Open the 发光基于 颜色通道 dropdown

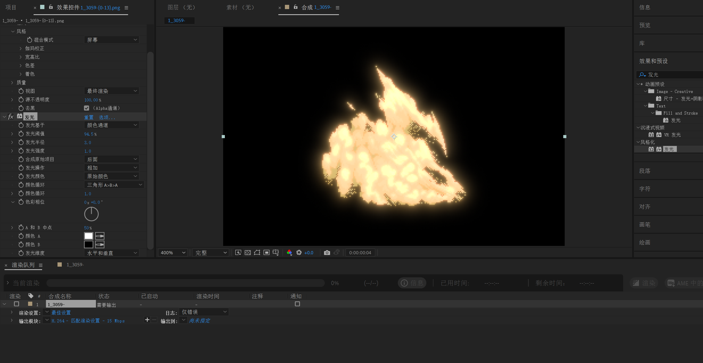pyautogui.click(x=112, y=125)
